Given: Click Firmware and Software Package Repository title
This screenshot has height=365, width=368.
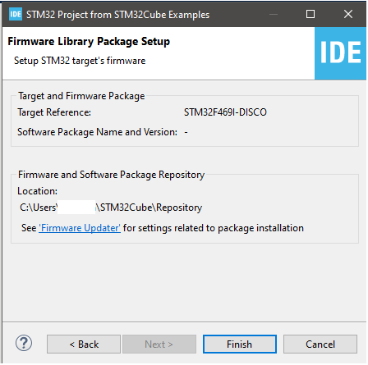Looking at the screenshot, I should click(112, 175).
